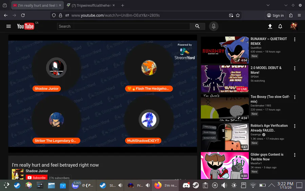Open options for 2.0 MODEL DEBUT video
Viewport: 305px width, 191px height.
(x=295, y=68)
